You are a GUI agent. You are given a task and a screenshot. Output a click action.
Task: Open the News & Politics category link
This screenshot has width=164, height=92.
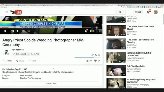pyautogui.click(x=26, y=76)
